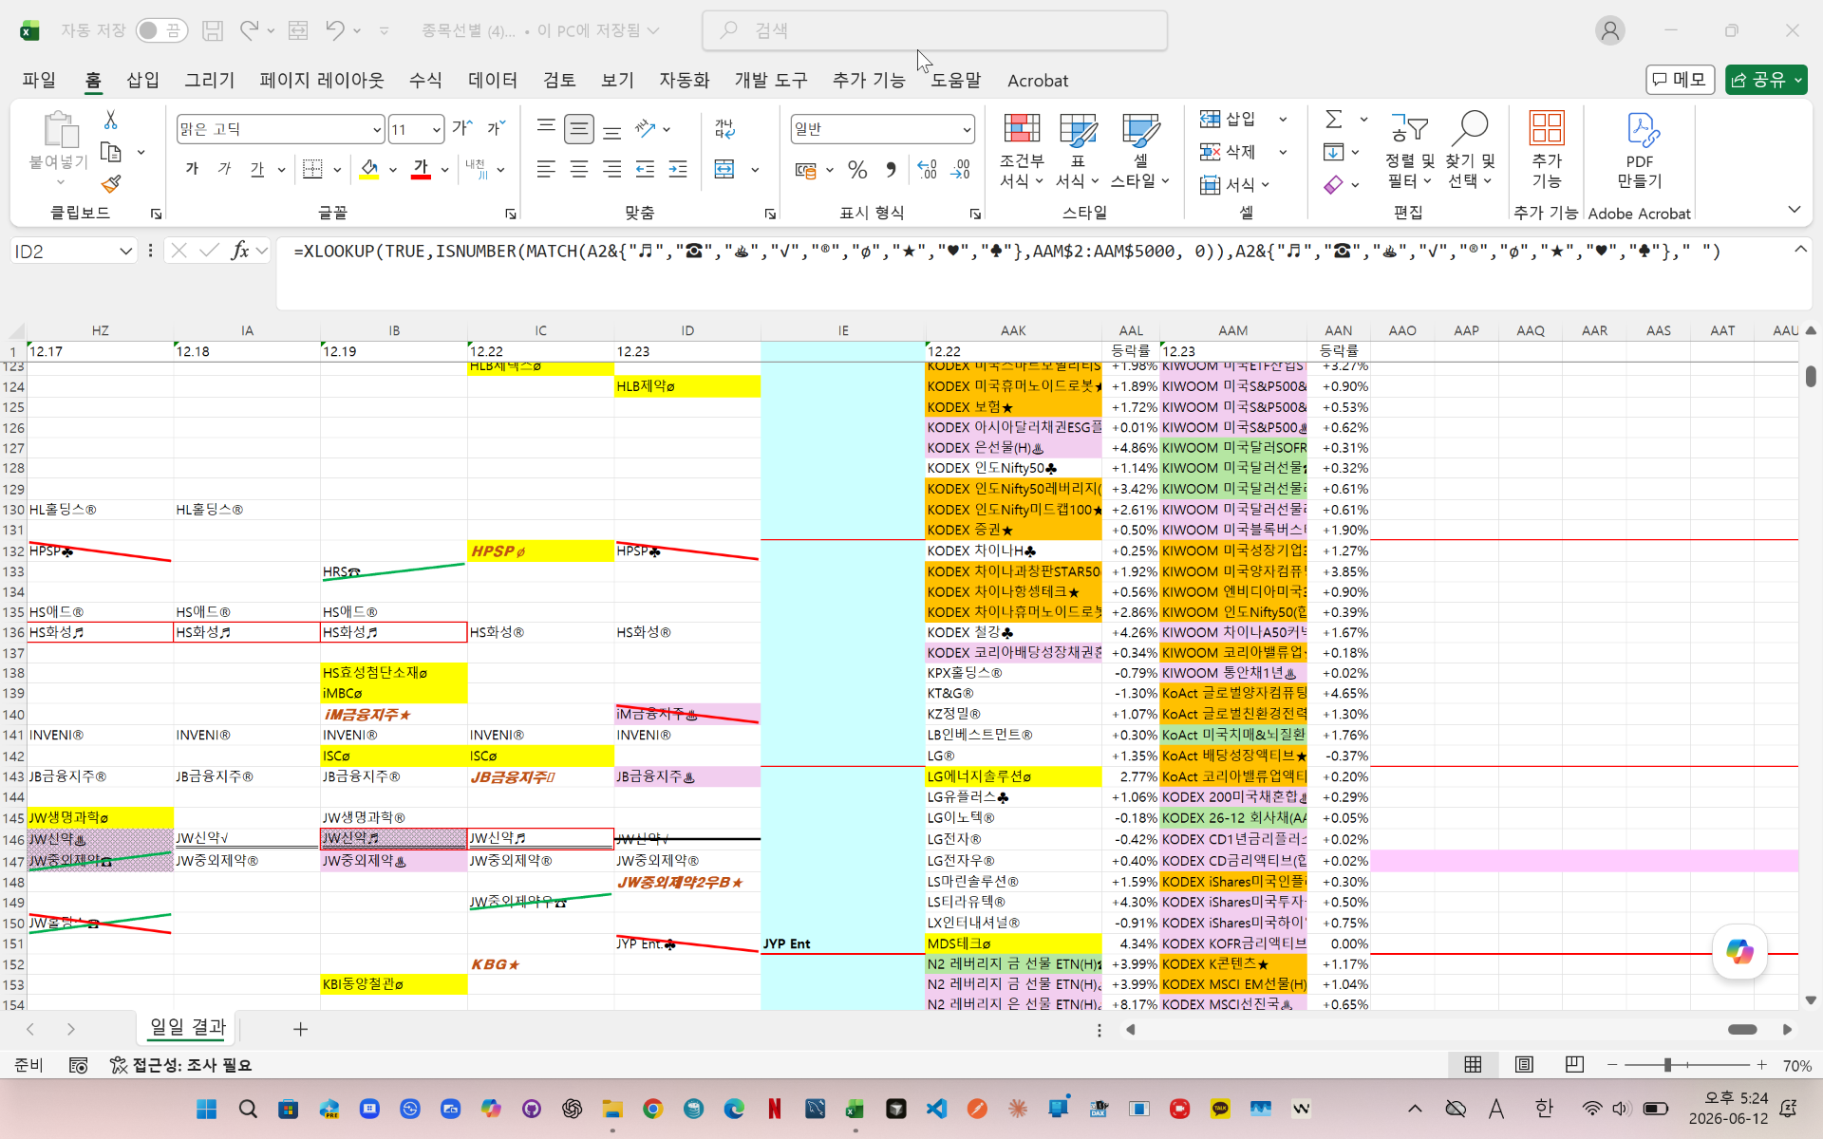Click the Insert Function fx icon
The height and width of the screenshot is (1139, 1823).
coord(240,251)
